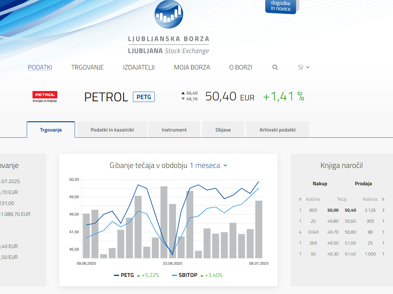Switch to the Instrument tab
This screenshot has width=393, height=294.
tap(174, 130)
